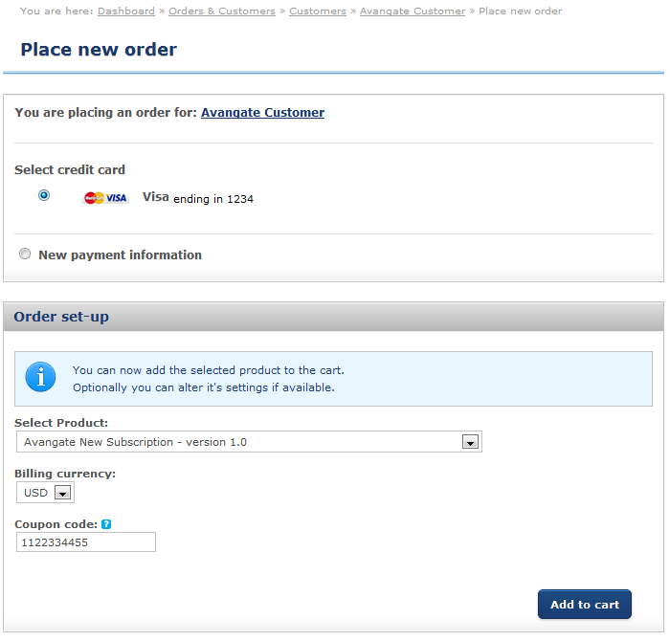Click Avangate Customer link in order header
This screenshot has width=670, height=641.
[263, 112]
